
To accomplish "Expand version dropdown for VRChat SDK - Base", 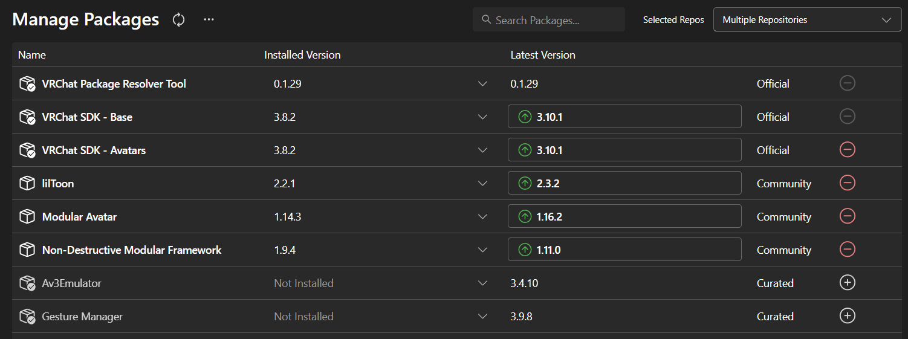I will coord(482,117).
